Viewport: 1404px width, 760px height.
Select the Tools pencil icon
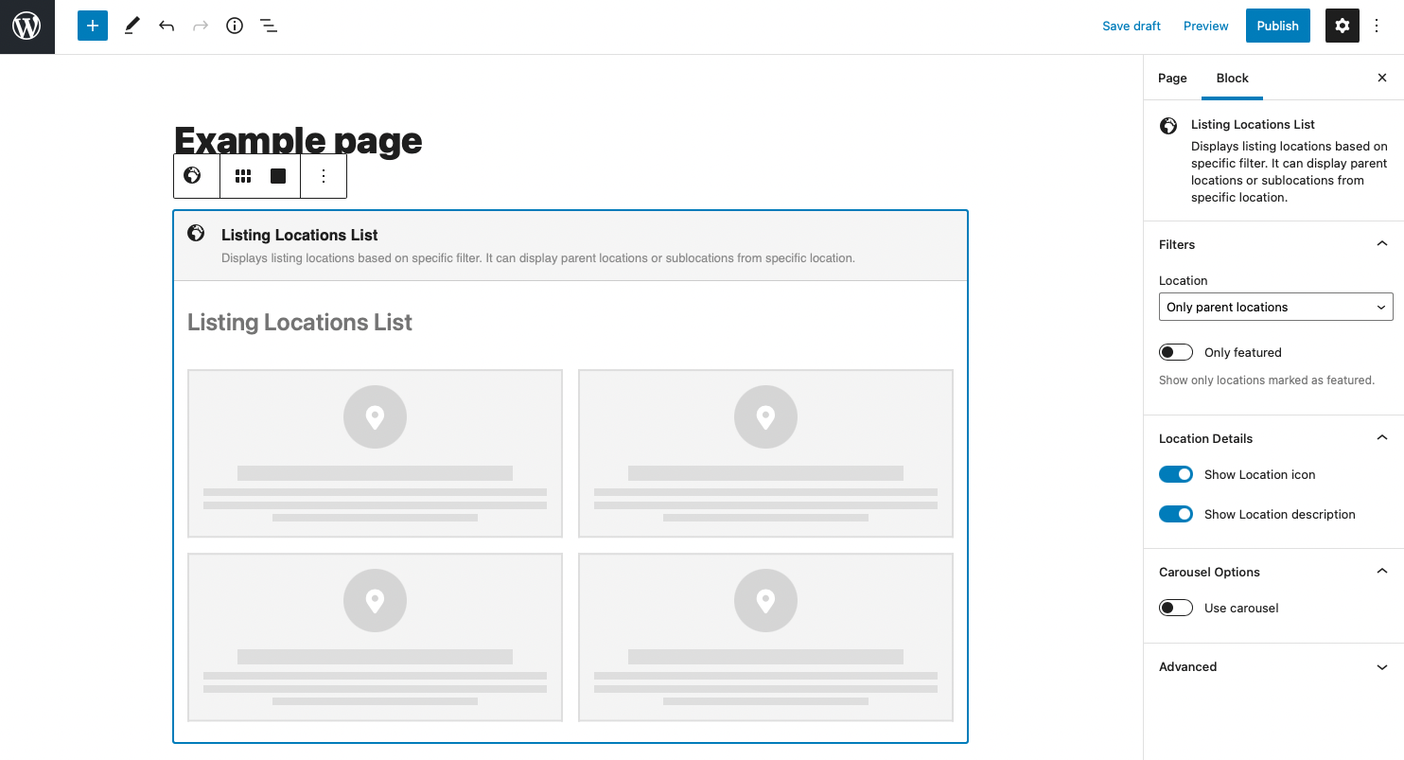(x=132, y=26)
